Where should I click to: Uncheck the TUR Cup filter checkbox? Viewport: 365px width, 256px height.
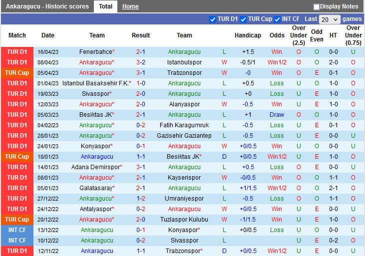(x=243, y=19)
